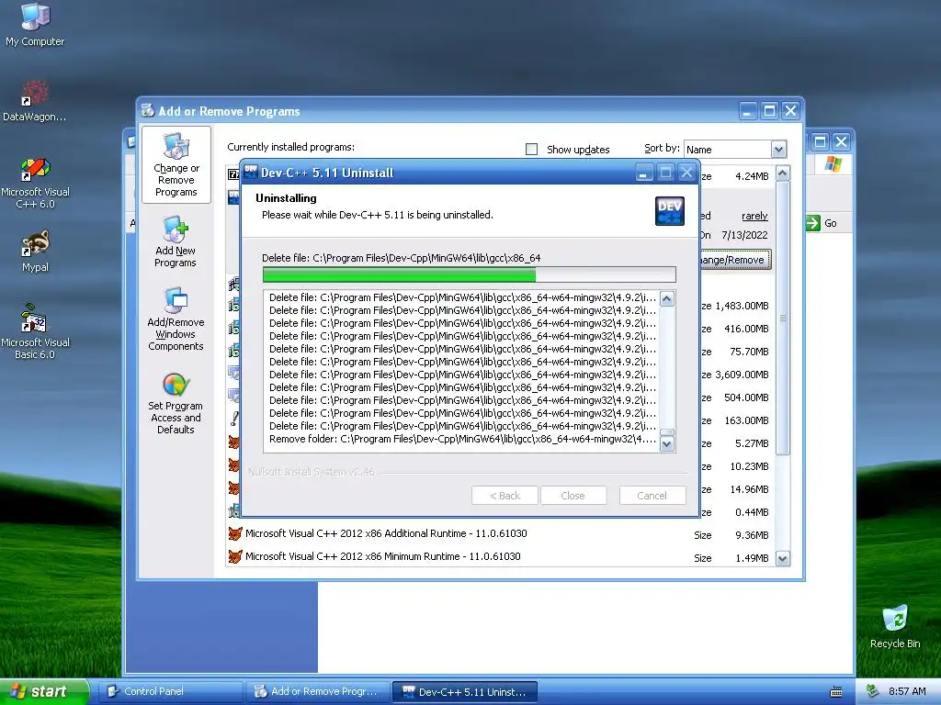This screenshot has height=705, width=941.
Task: Click the system tray icon beside the clock
Action: click(873, 691)
